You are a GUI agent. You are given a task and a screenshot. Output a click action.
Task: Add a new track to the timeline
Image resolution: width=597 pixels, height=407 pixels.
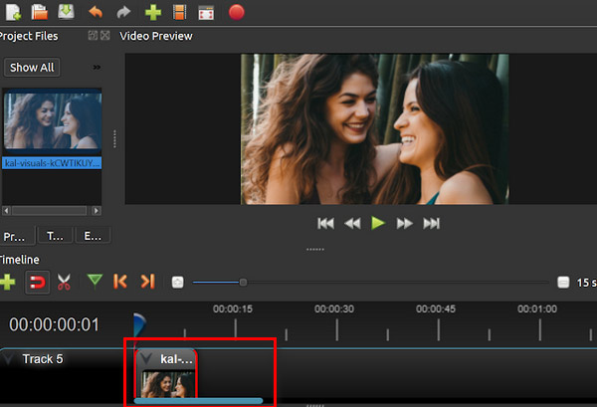[8, 283]
